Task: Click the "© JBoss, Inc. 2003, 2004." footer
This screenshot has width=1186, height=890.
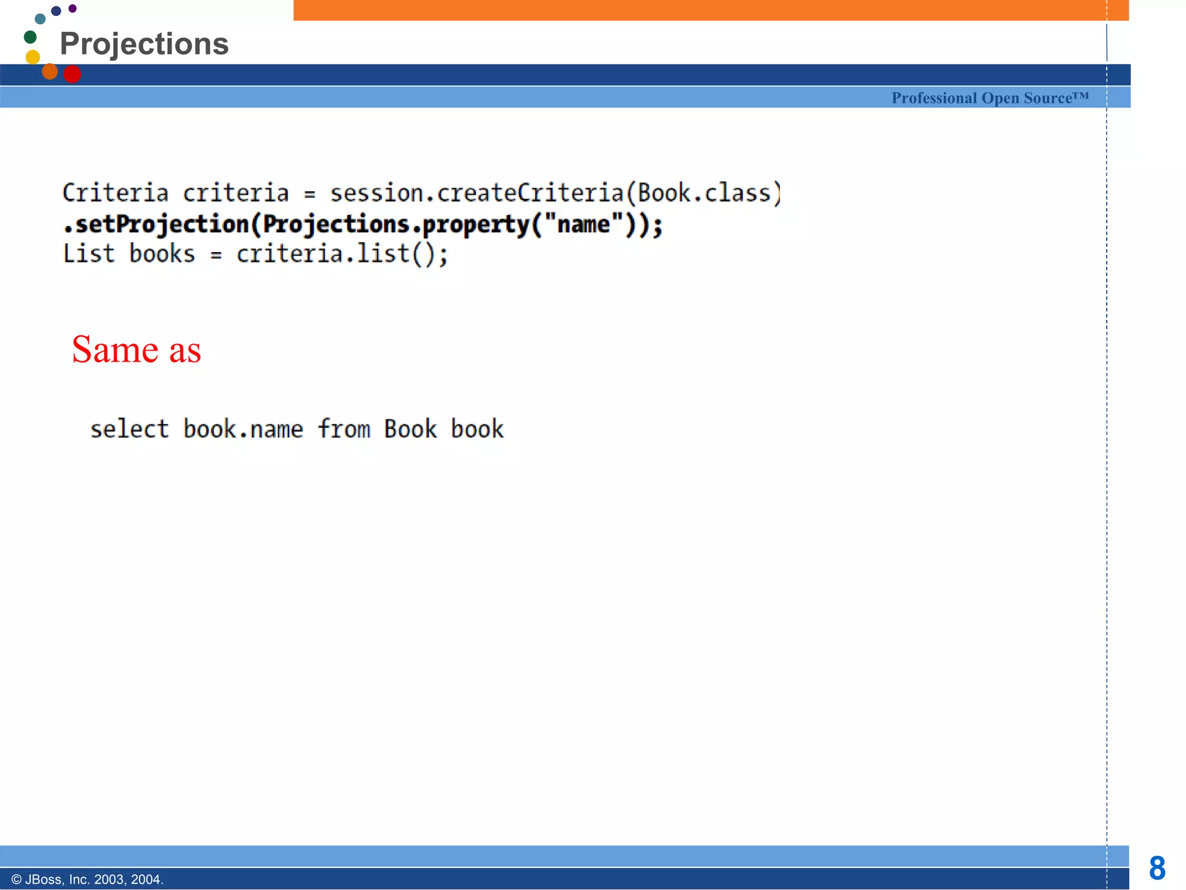Action: 87,879
